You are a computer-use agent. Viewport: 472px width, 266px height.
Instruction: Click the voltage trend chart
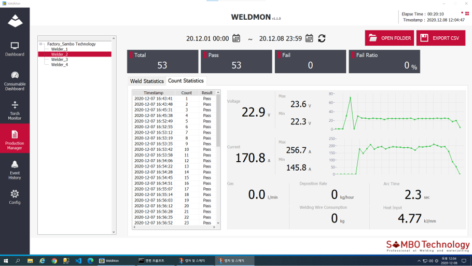pyautogui.click(x=396, y=111)
